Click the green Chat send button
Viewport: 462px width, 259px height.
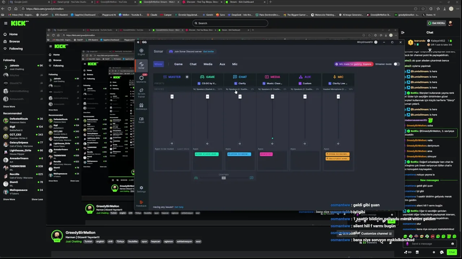pos(452,252)
